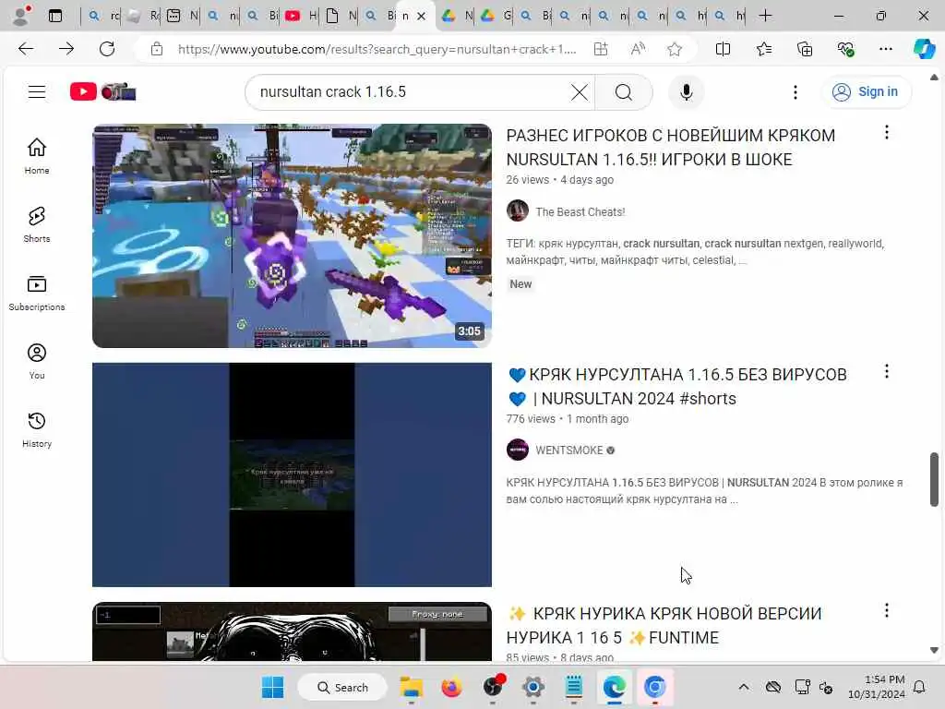Image resolution: width=945 pixels, height=709 pixels.
Task: Edit the search query nursultan crack 1.16.5
Action: click(410, 92)
